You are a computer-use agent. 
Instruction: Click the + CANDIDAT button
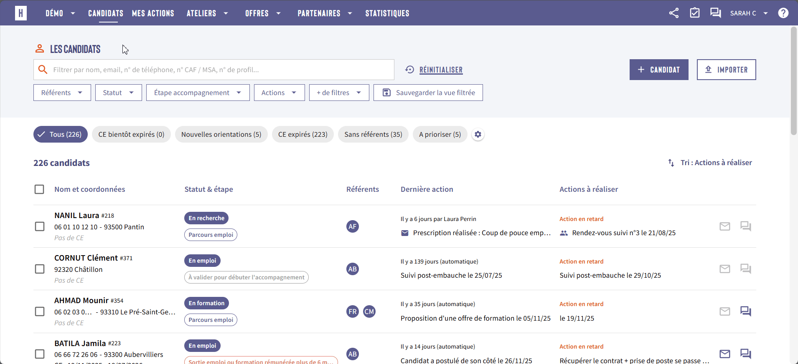659,70
